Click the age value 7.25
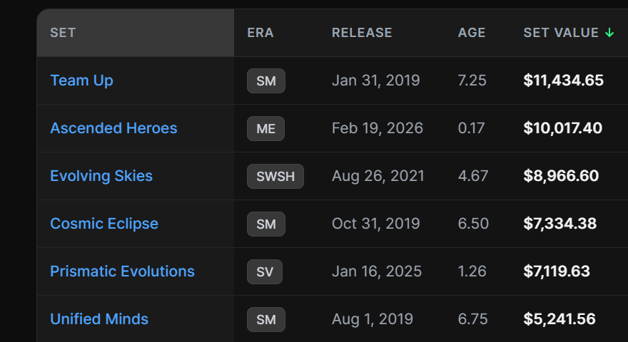628x342 pixels. (472, 81)
